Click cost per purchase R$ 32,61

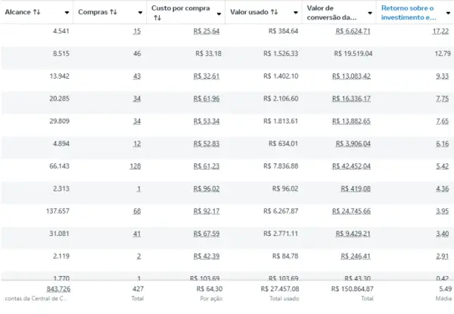click(x=207, y=76)
